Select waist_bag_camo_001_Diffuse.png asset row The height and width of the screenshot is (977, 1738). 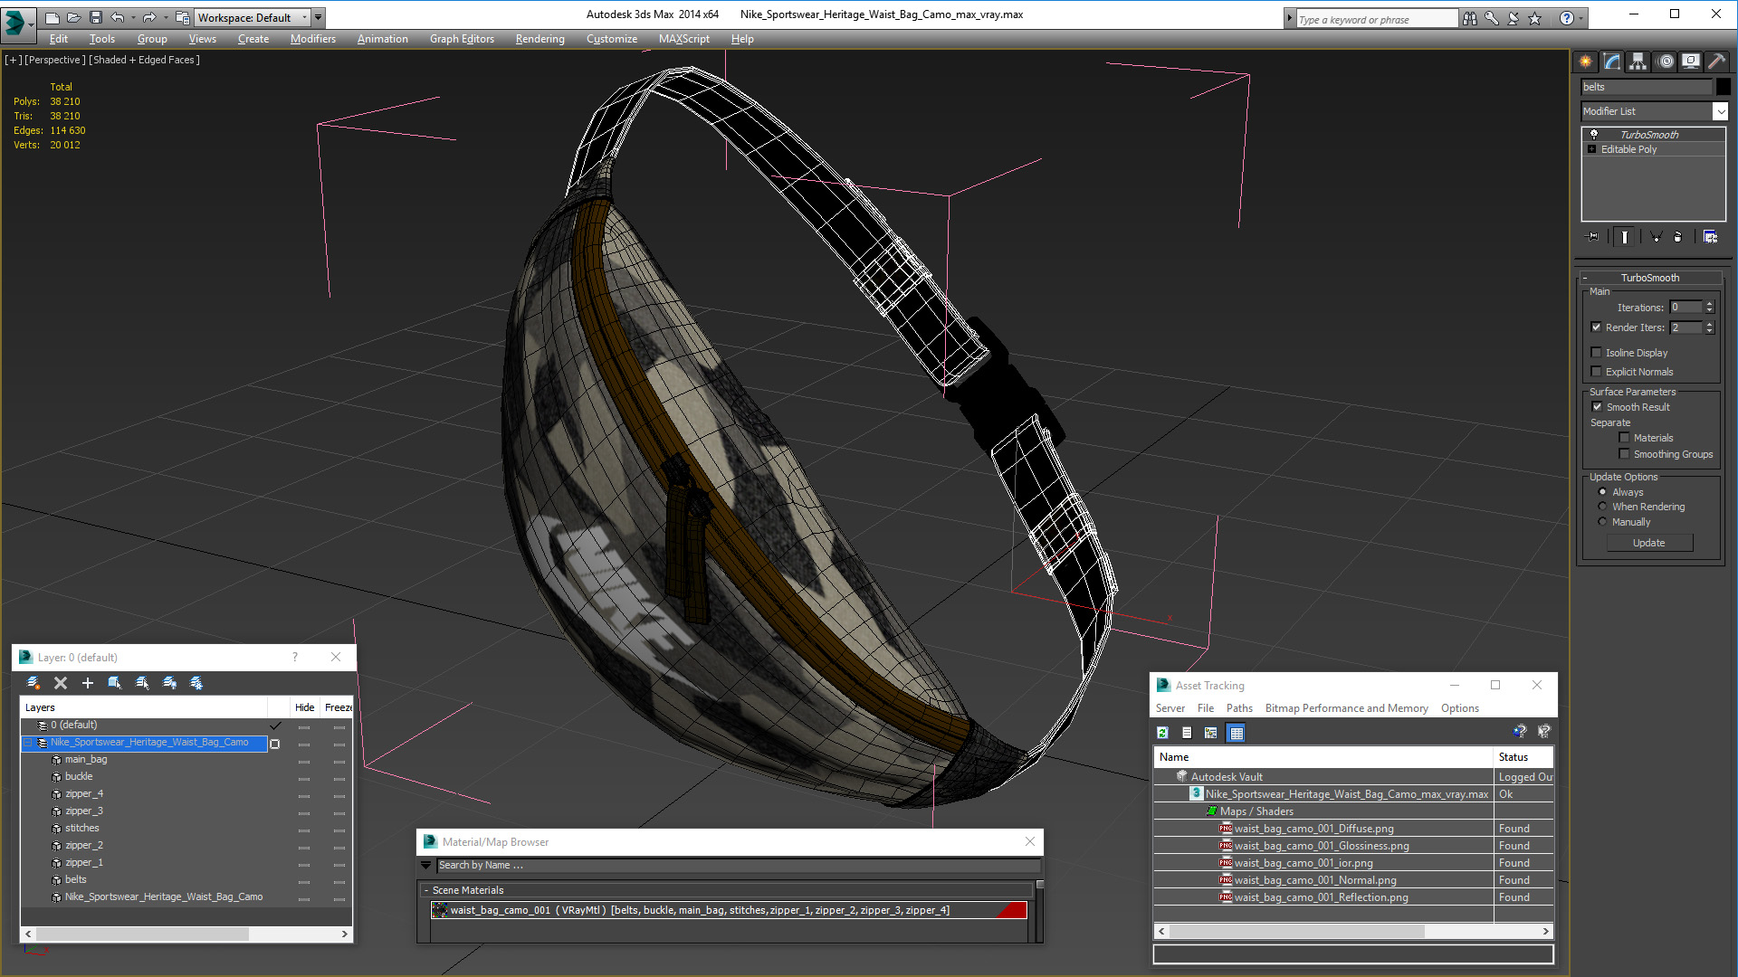click(1353, 829)
